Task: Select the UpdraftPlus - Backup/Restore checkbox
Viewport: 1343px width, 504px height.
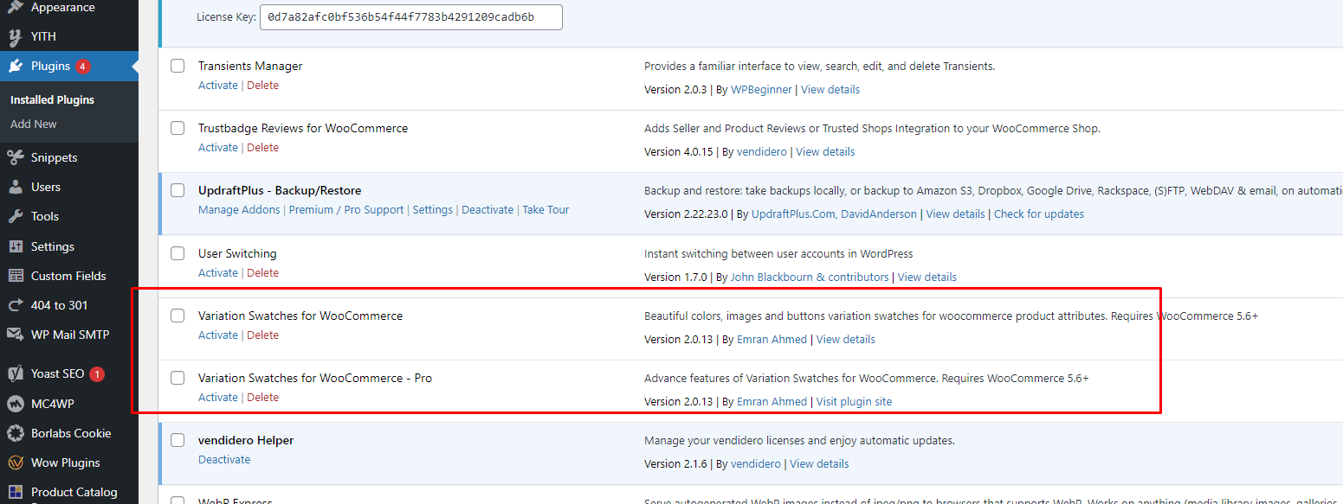Action: click(178, 190)
